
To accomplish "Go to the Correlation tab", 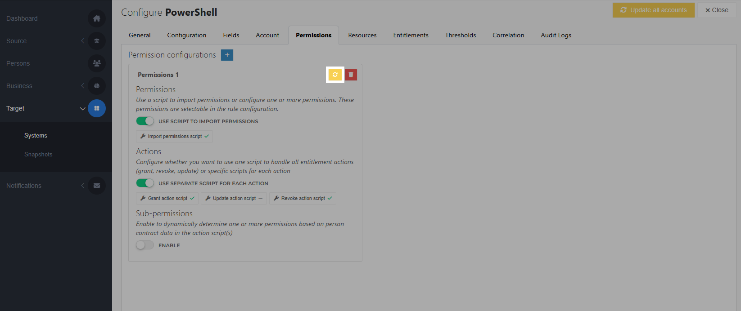I will tap(508, 35).
